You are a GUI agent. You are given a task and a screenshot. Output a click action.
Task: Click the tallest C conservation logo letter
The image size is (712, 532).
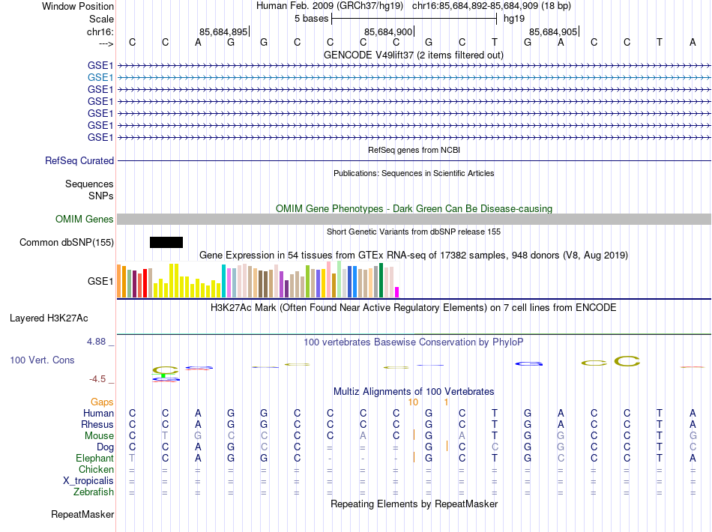(x=627, y=361)
